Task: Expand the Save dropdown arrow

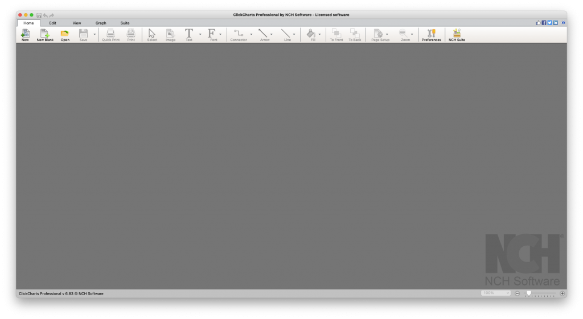Action: point(95,35)
